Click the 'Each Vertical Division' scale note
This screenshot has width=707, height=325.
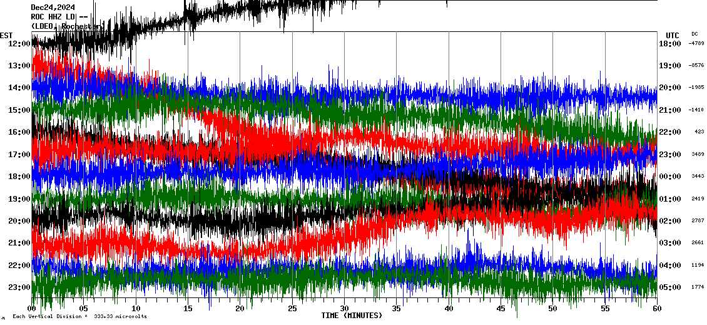(79, 317)
